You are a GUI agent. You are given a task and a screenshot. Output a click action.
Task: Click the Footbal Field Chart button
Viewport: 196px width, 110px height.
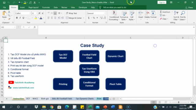pos(89,56)
